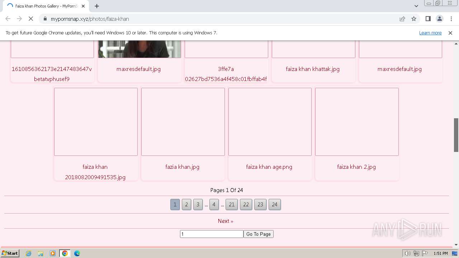This screenshot has width=459, height=258.
Task: Click the browser forward arrow
Action: point(19,19)
